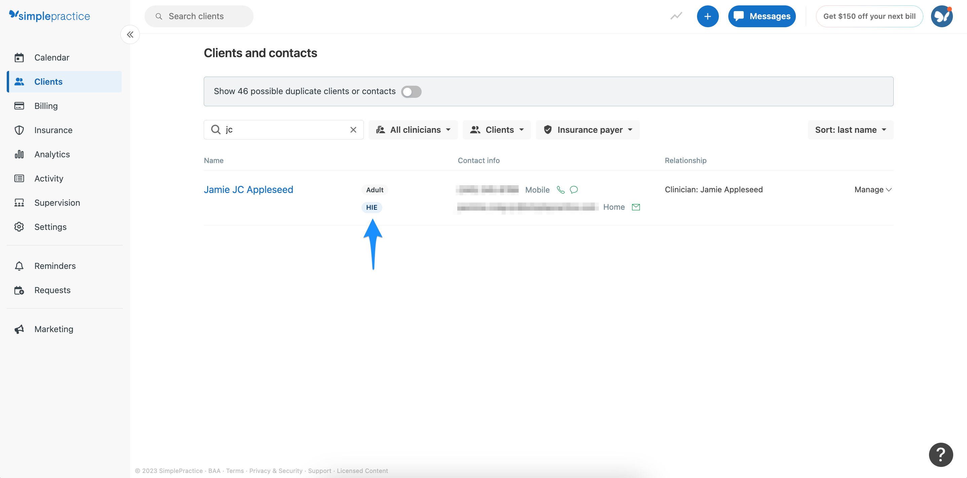Click the phone call icon beside Mobile
Image resolution: width=967 pixels, height=478 pixels.
[560, 190]
